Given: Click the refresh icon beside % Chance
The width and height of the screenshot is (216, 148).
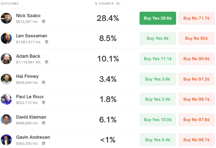Looking at the screenshot, I should click(118, 4).
